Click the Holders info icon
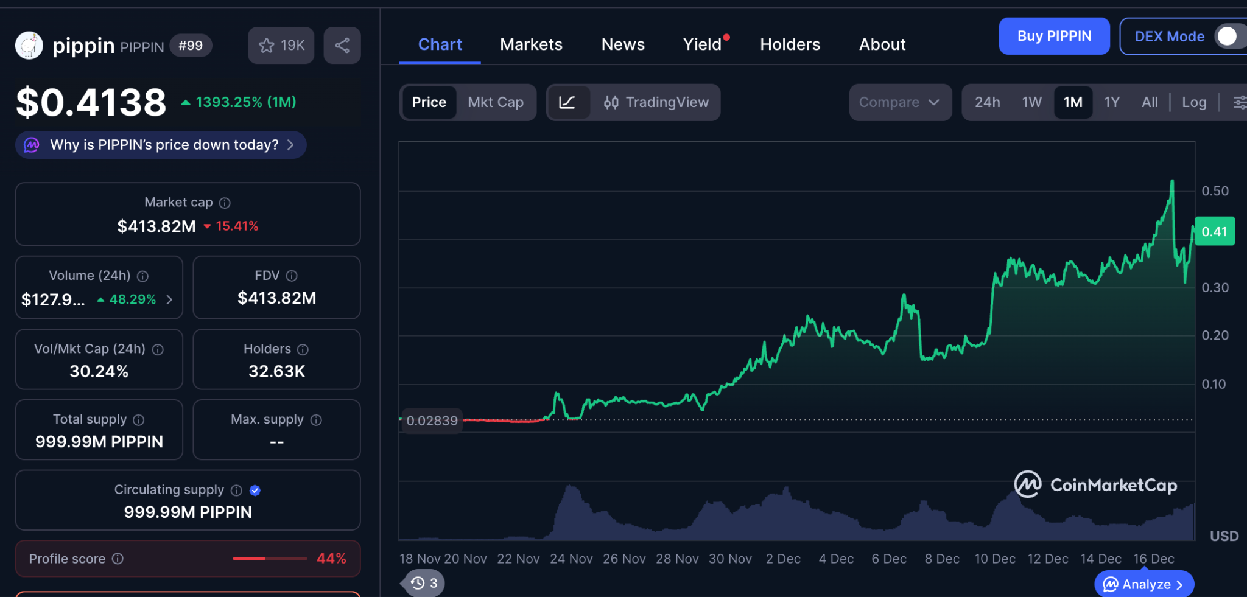 click(303, 349)
